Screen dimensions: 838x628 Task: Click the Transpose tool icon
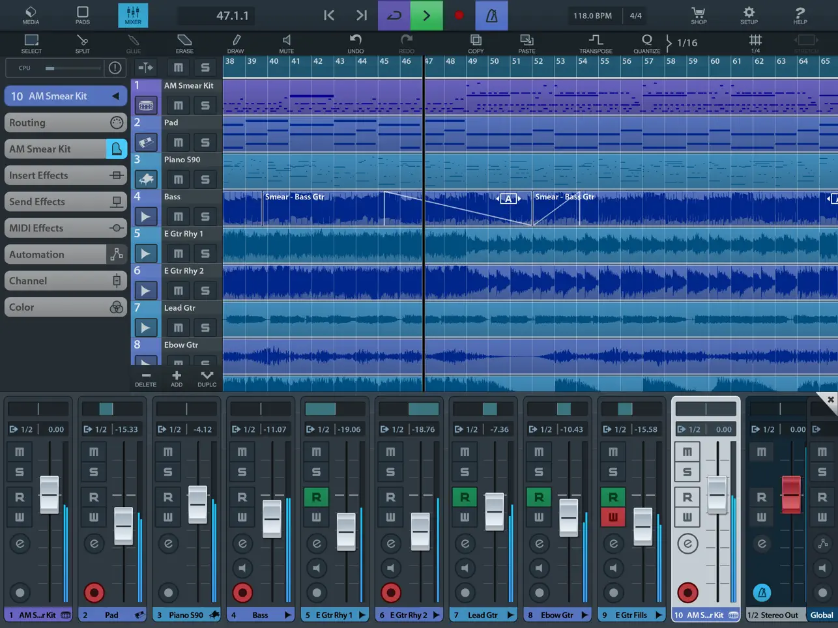pos(596,43)
